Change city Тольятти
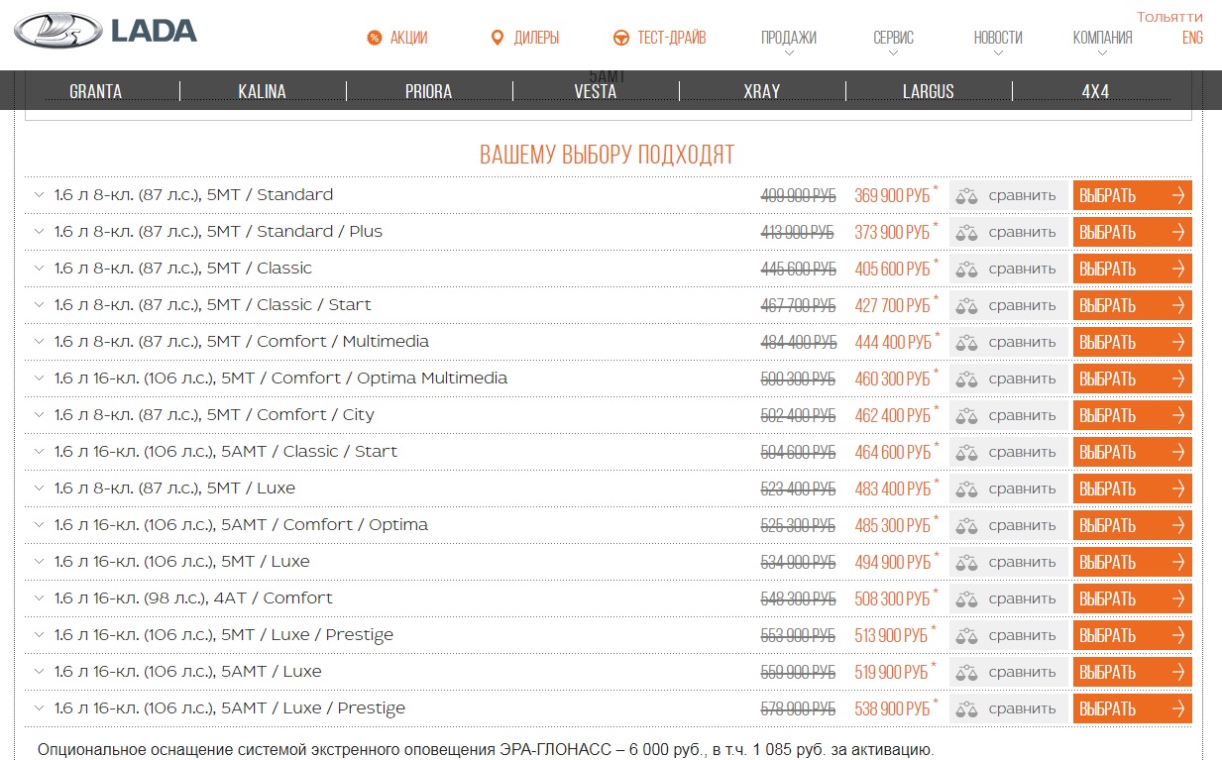This screenshot has width=1222, height=760. (1169, 17)
